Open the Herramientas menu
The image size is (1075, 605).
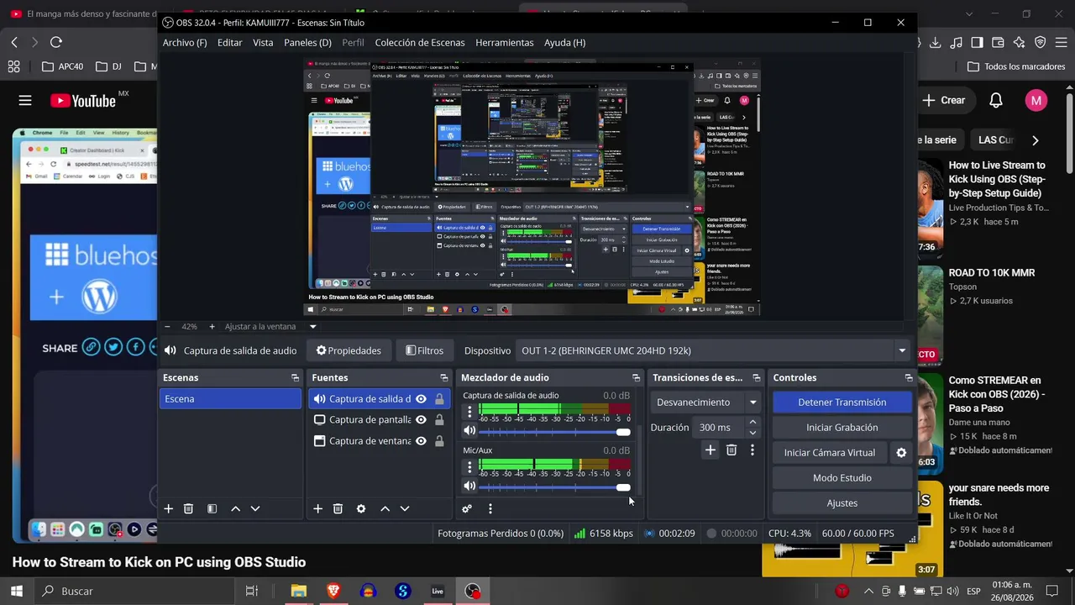click(505, 43)
